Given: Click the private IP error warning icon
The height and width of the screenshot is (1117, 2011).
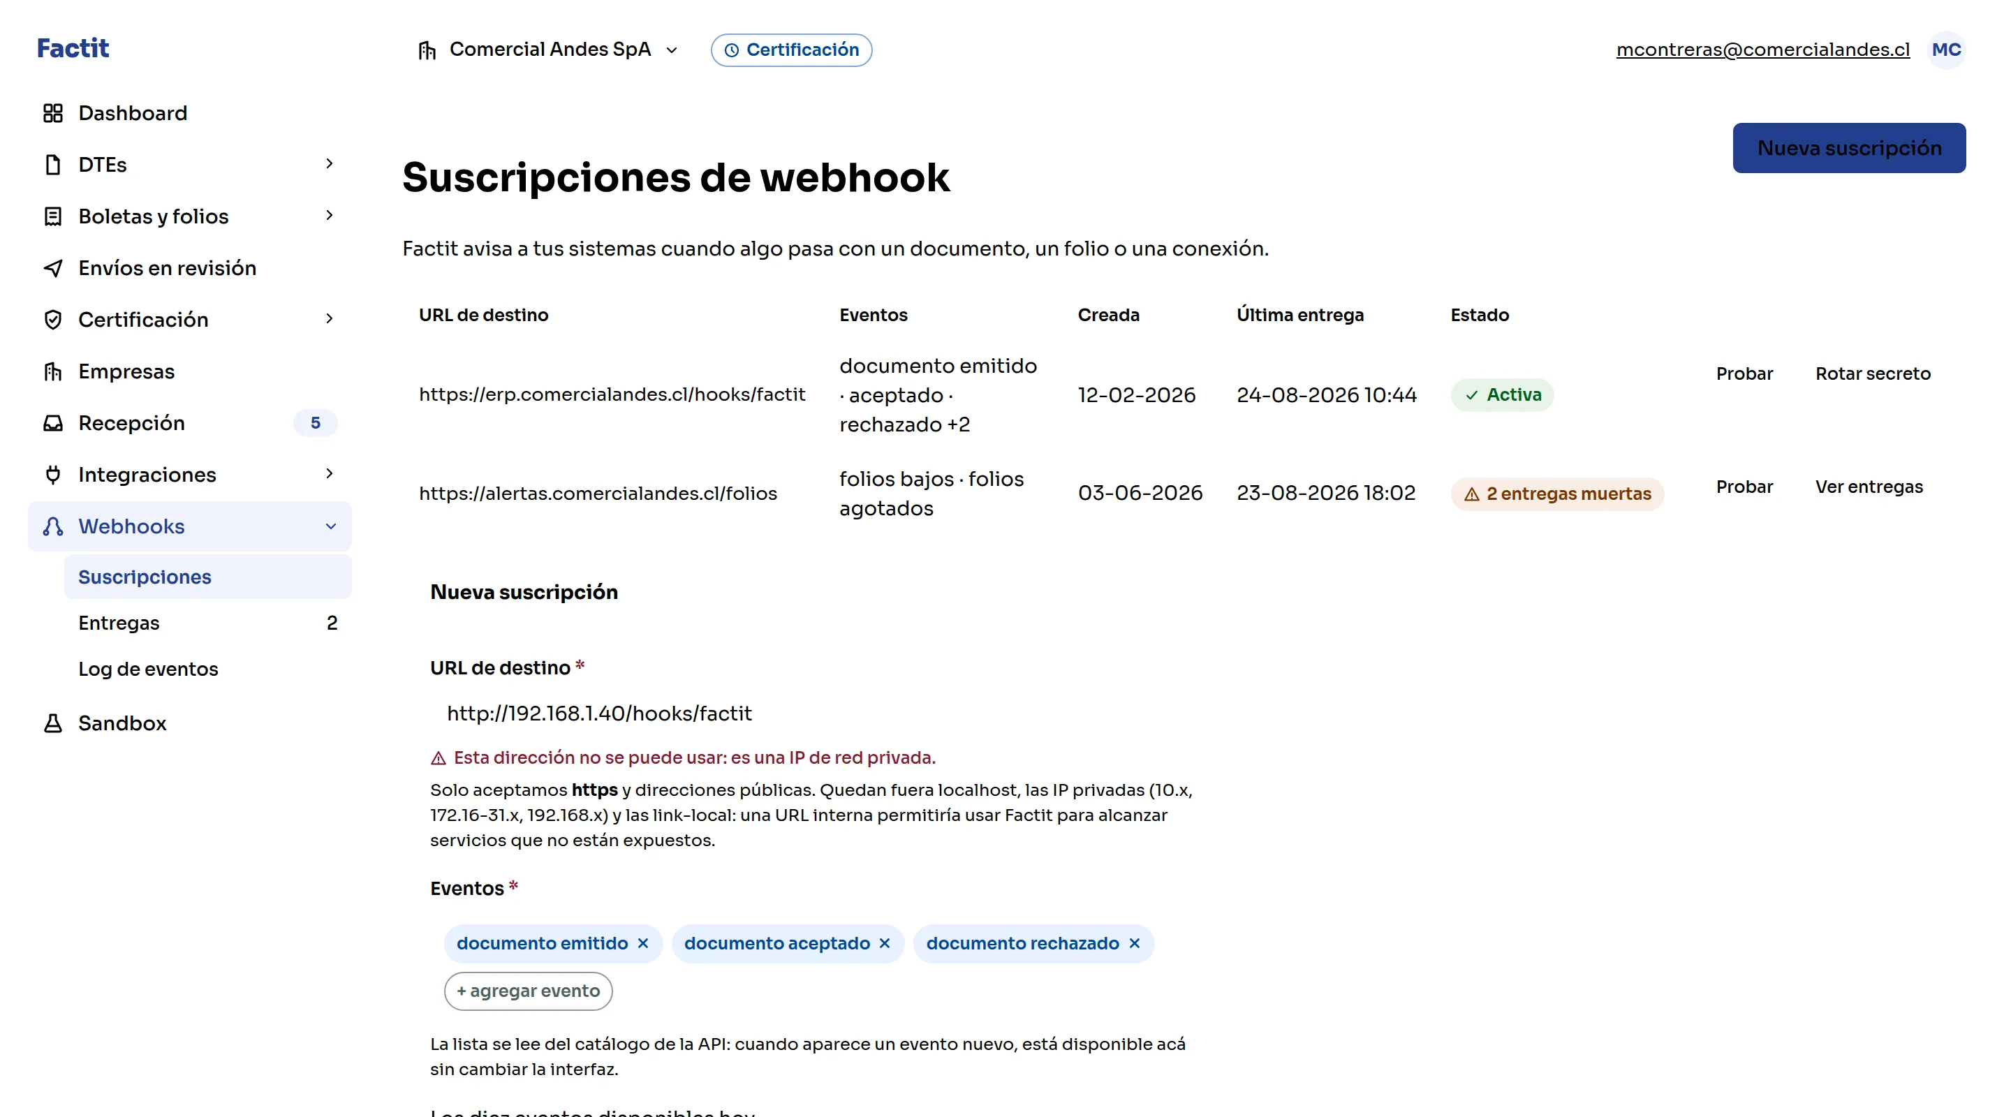Looking at the screenshot, I should (439, 758).
